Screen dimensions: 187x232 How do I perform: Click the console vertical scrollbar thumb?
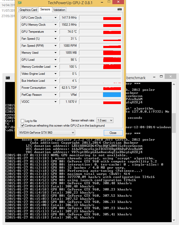[x=174, y=123]
